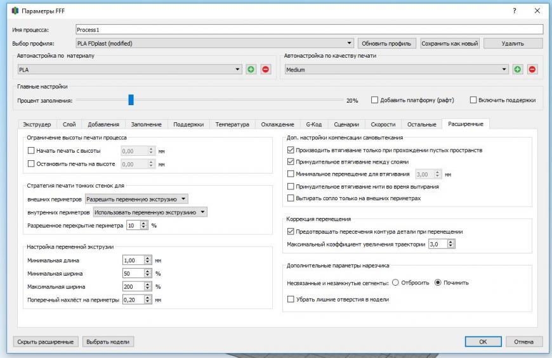Select the 'Отбросить' radio option
Viewport: 552px width, 358px height.
[x=395, y=283]
